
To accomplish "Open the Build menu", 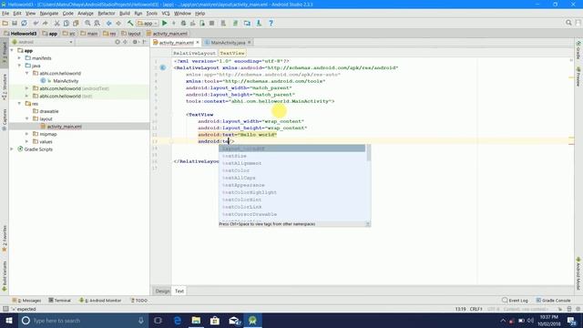I will (x=125, y=14).
